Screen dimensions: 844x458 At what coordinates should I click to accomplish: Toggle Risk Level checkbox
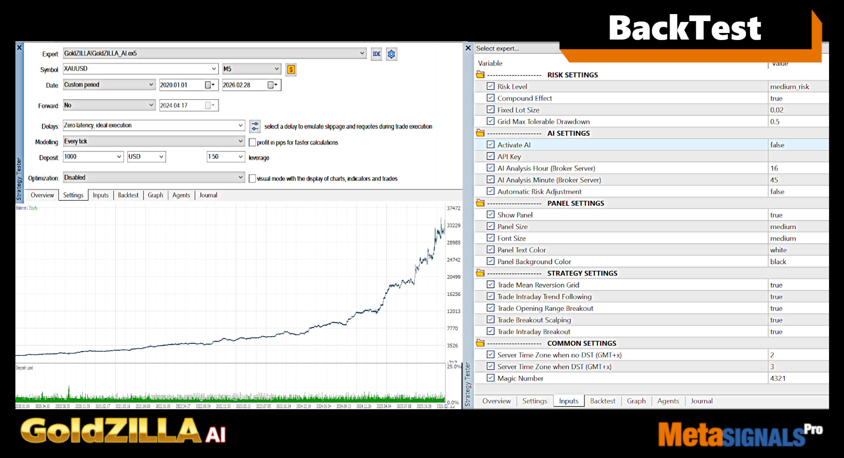tap(491, 86)
